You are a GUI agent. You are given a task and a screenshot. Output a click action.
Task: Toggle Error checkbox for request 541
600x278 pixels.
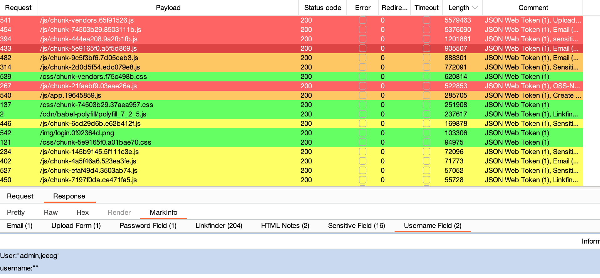[363, 20]
